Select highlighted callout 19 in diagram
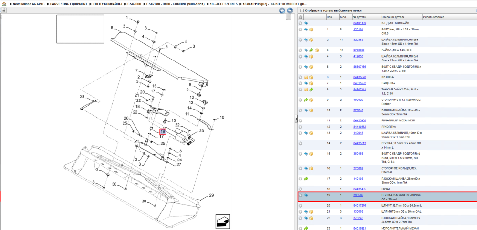 (x=163, y=131)
